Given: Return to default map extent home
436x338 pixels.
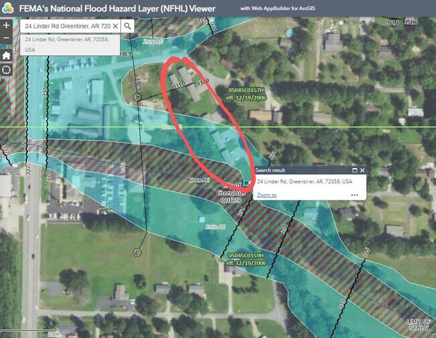Looking at the screenshot, I should coord(6,55).
